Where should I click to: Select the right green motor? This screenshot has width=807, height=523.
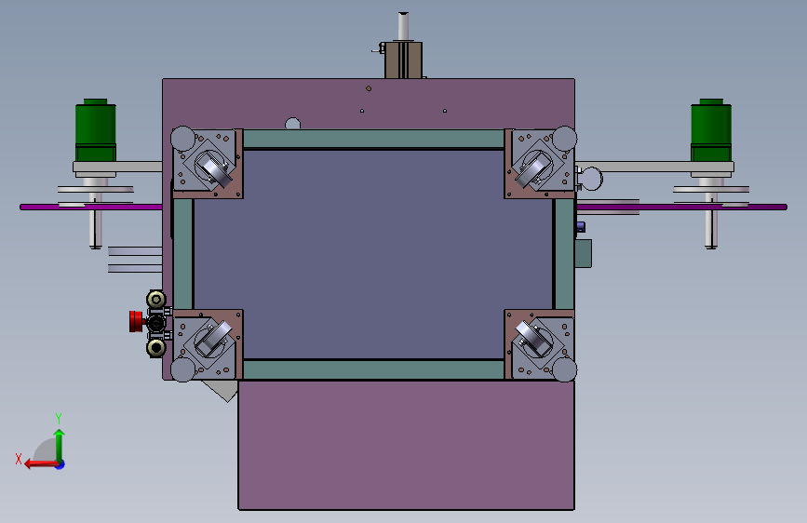click(x=711, y=129)
